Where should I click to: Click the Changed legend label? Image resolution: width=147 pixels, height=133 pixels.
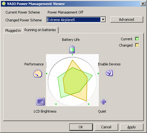point(126,45)
